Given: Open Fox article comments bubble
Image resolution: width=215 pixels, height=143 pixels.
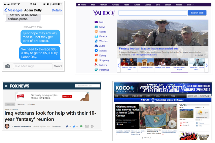Looking at the screenshot, I should coord(81,126).
